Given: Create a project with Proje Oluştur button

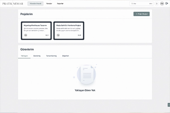Looking at the screenshot, I should 141,14.
